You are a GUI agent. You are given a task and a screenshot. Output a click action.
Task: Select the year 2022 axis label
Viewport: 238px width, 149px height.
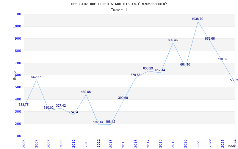[210, 144]
